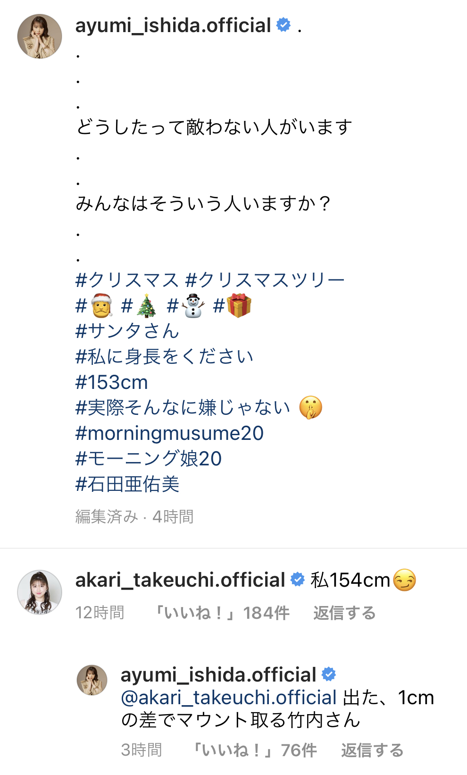
Task: Open ayumi_ishida.official profile picture at top
Action: [x=40, y=36]
